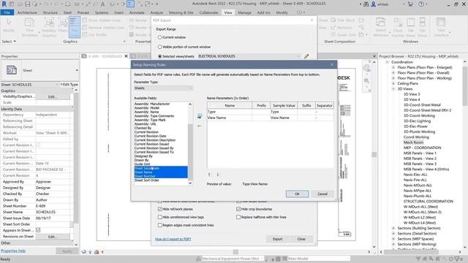Switch to the Annotate ribbon tab

pyautogui.click(x=137, y=12)
